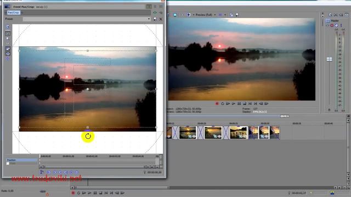Viewport: 351px width, 197px height.
Task: Select the Normal Edit tool in Pan/Crop
Action: 8,33
